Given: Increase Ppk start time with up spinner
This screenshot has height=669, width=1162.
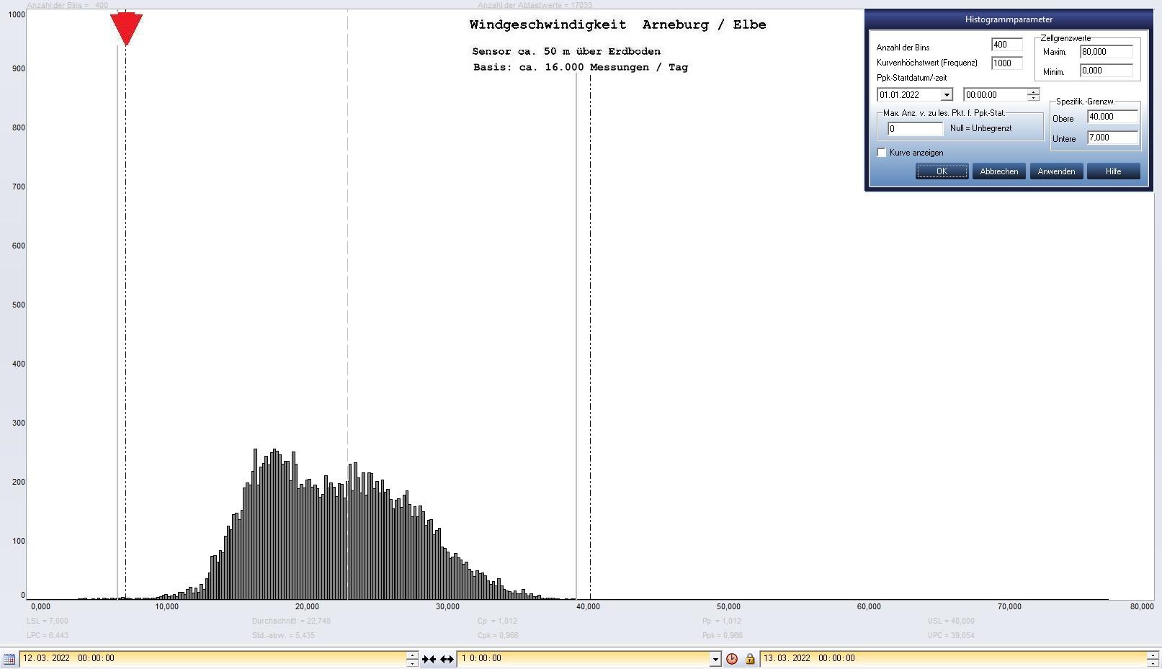Looking at the screenshot, I should click(1033, 91).
